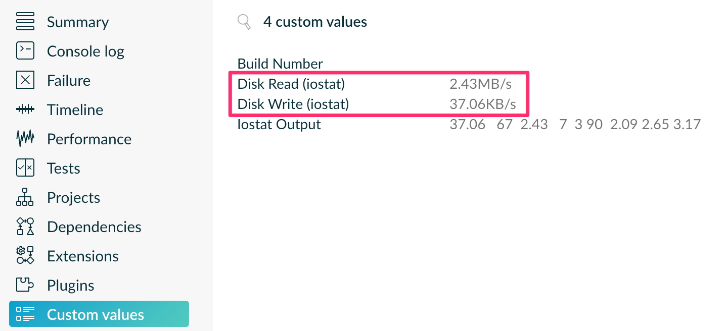Click the Projects hierarchy icon
Image resolution: width=725 pixels, height=331 pixels.
click(25, 198)
